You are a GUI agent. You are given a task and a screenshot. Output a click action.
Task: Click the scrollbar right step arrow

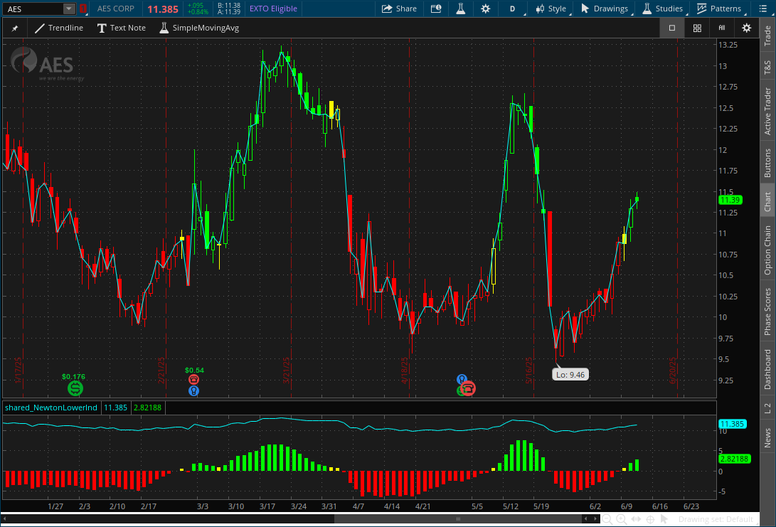click(x=595, y=519)
